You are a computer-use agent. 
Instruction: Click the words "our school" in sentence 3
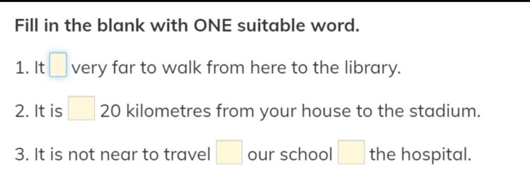[x=290, y=155]
